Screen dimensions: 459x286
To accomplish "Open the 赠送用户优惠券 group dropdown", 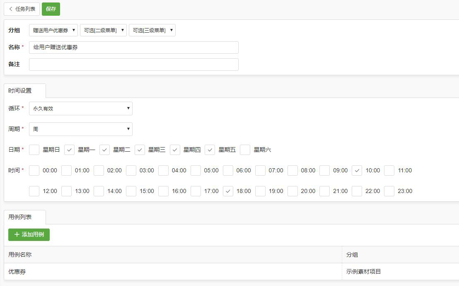I will [53, 30].
